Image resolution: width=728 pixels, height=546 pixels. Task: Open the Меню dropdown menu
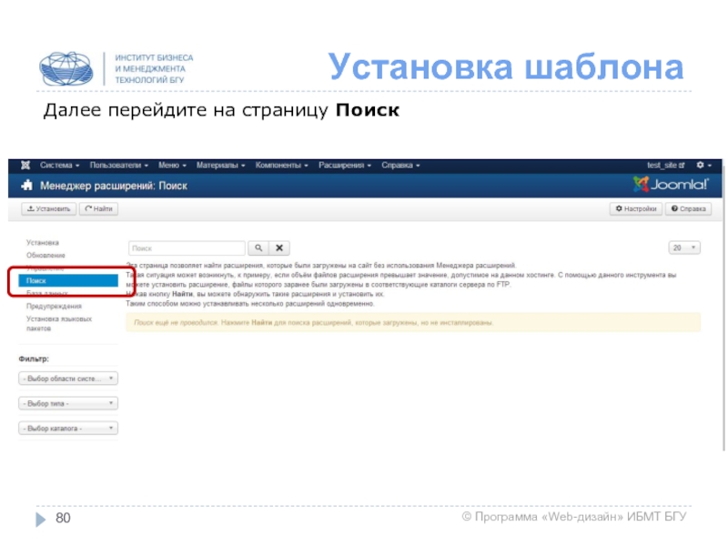coord(172,166)
